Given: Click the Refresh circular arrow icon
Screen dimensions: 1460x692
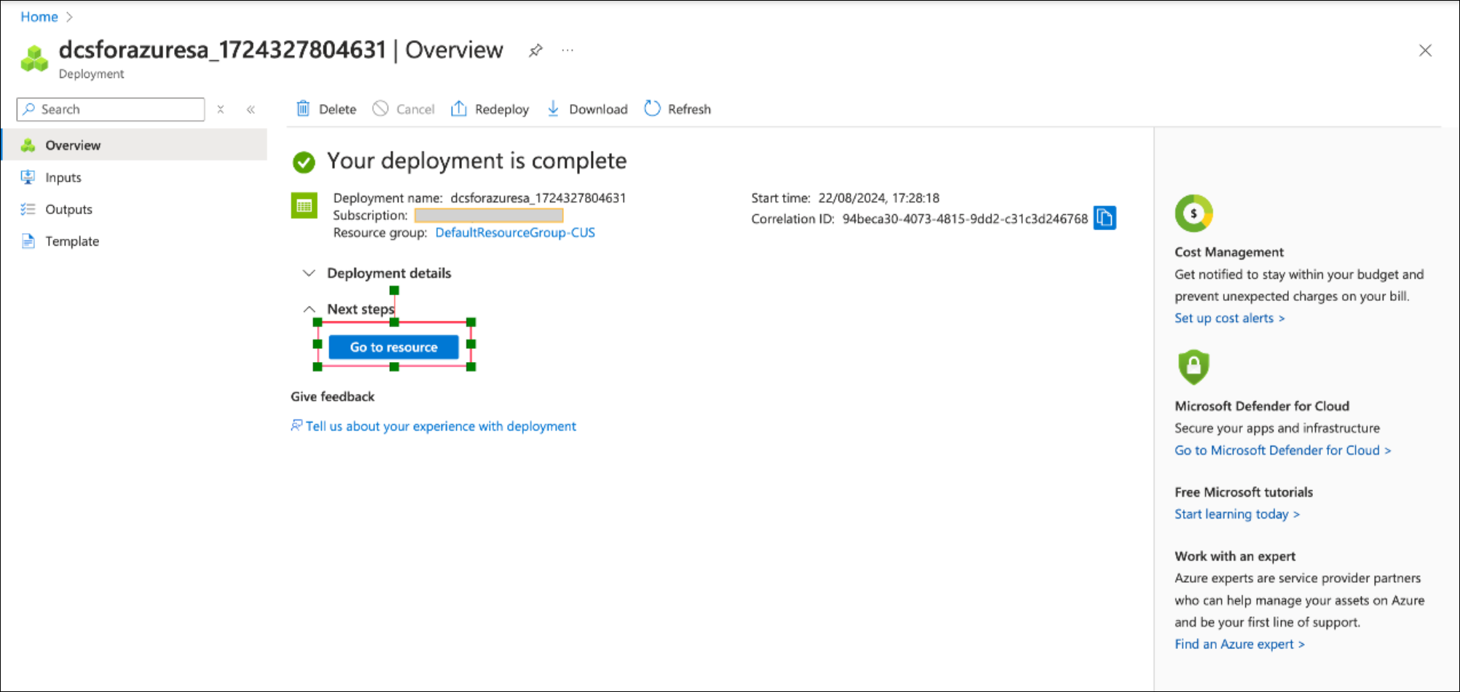Looking at the screenshot, I should [x=652, y=109].
